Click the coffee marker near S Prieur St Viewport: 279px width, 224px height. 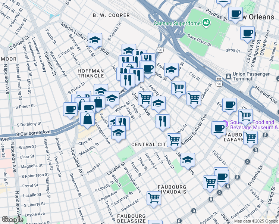pyautogui.click(x=70, y=109)
